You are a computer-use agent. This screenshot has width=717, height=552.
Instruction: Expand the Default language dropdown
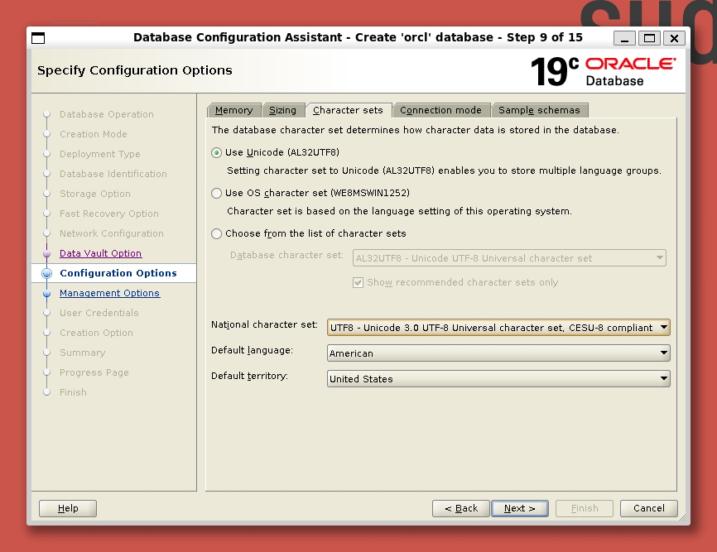click(498, 353)
